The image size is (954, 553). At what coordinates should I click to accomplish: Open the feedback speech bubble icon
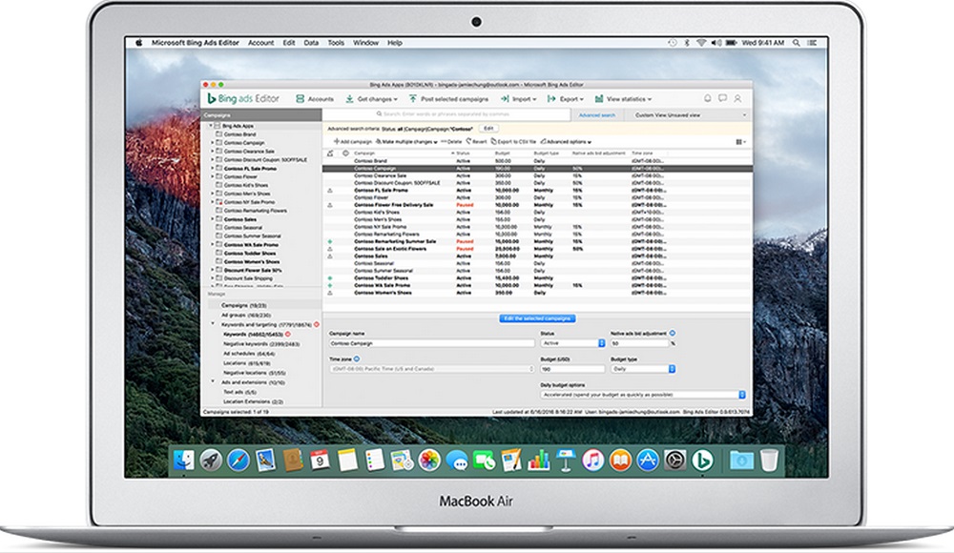tap(722, 98)
